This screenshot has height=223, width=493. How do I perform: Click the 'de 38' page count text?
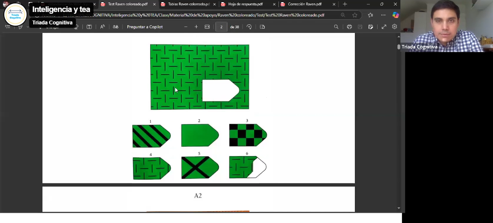click(x=235, y=27)
